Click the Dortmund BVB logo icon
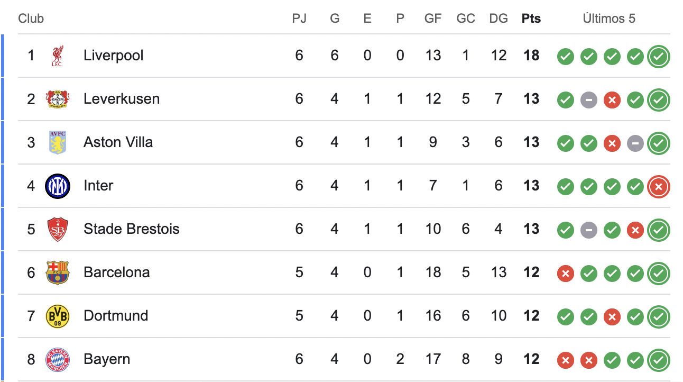Viewport: 683px width, 382px height. [x=58, y=316]
